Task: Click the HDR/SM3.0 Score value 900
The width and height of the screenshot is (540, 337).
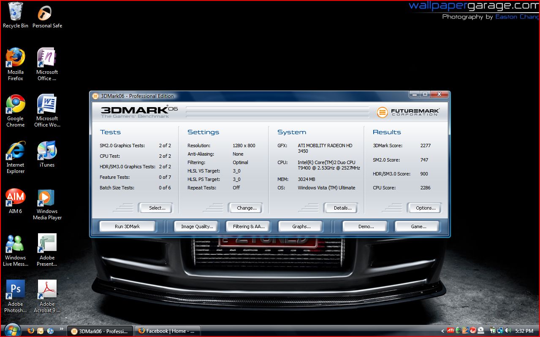Action: click(424, 174)
